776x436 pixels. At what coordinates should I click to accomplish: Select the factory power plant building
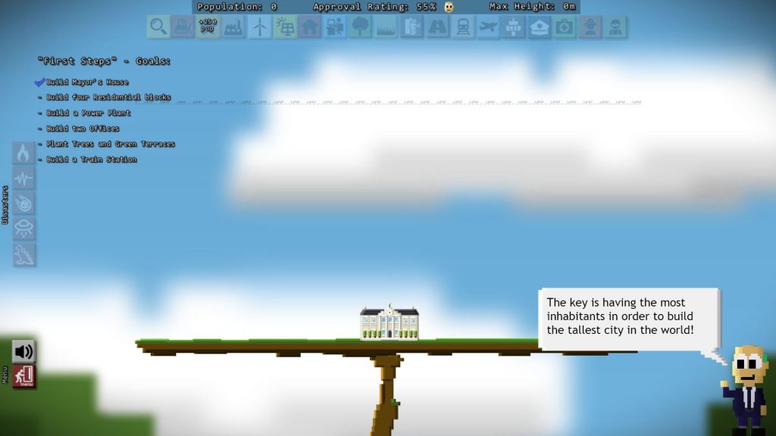pos(233,27)
